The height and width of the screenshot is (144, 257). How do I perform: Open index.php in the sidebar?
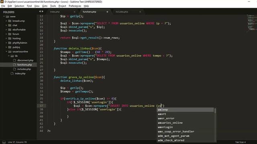[20, 74]
